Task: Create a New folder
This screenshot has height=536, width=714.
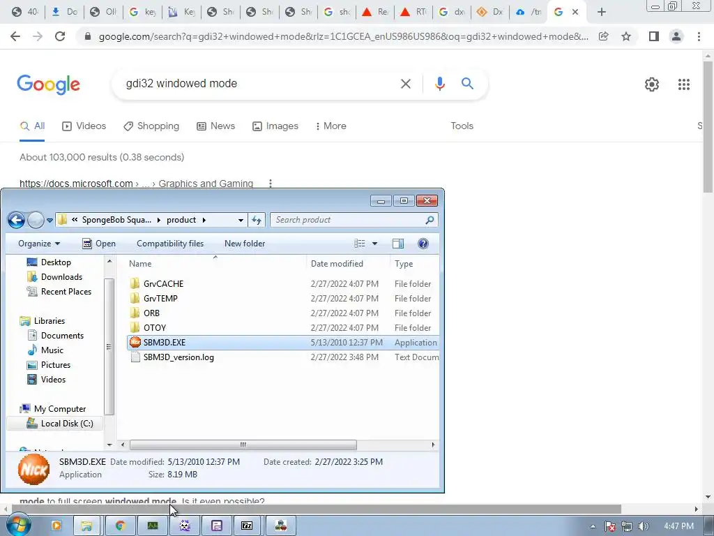Action: click(x=245, y=244)
